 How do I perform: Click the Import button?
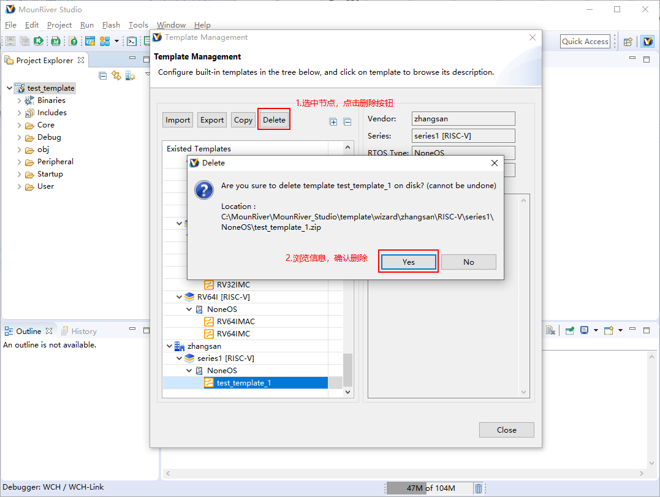178,120
